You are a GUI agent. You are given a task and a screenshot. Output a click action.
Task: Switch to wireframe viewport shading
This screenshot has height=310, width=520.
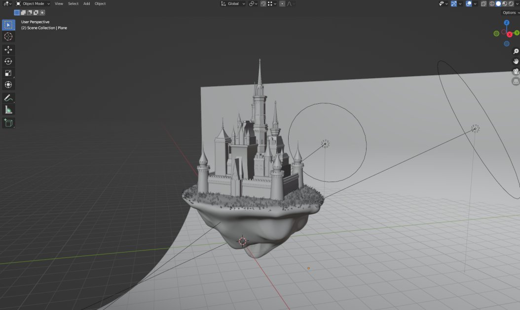point(492,3)
